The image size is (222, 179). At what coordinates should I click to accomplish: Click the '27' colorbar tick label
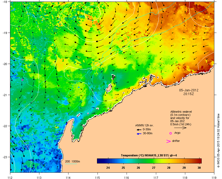[154, 168]
